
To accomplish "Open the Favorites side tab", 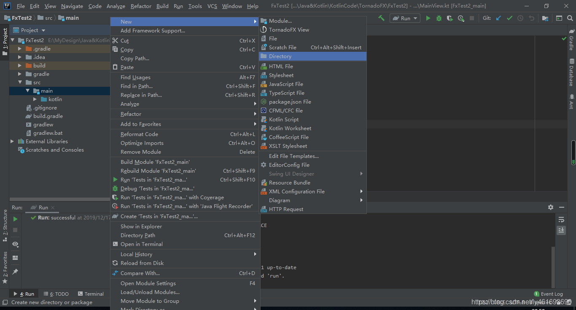I will pyautogui.click(x=5, y=267).
